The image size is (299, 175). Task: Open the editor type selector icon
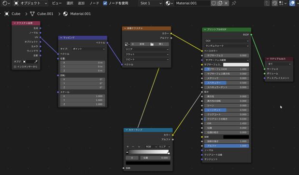(x=6, y=3)
